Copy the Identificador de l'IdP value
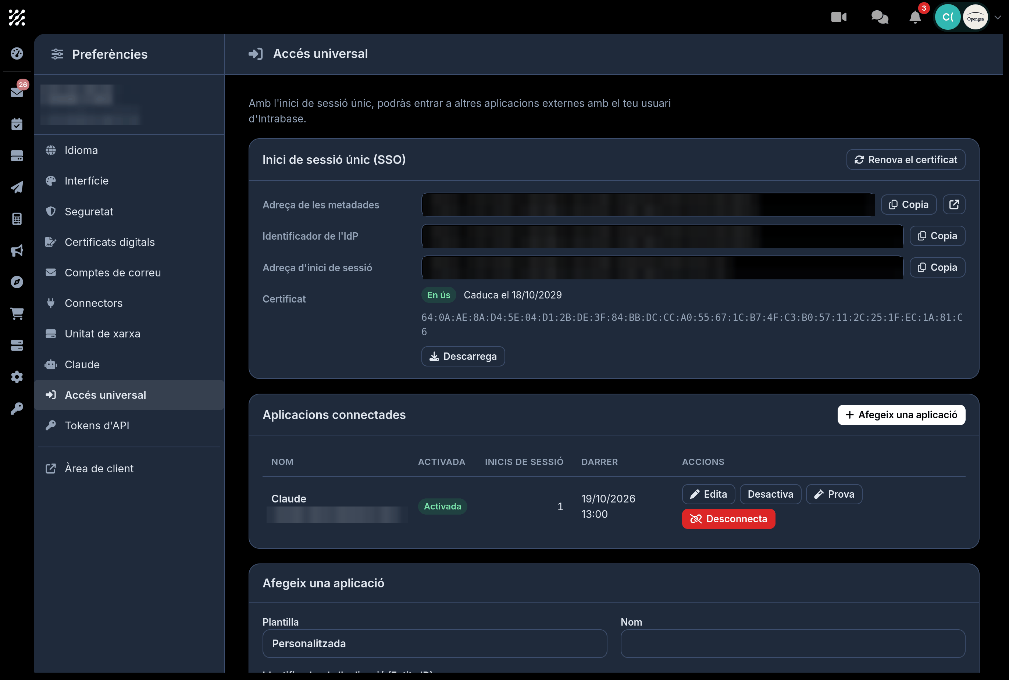The width and height of the screenshot is (1009, 680). pos(937,236)
